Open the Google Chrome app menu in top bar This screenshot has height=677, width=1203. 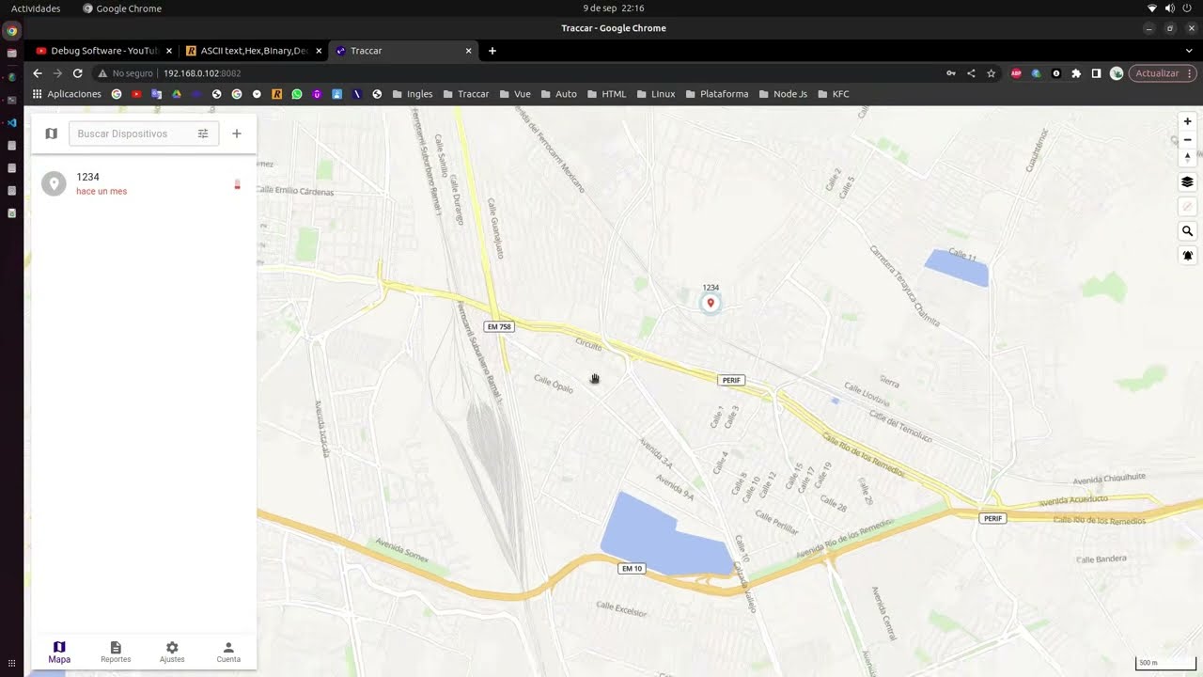tap(122, 8)
